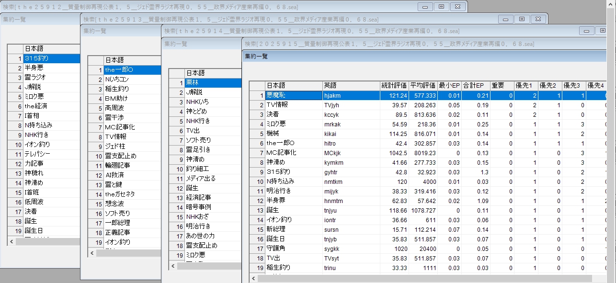Image resolution: width=616 pixels, height=283 pixels.
Task: Click the 優先1 column header
Action: click(x=526, y=85)
